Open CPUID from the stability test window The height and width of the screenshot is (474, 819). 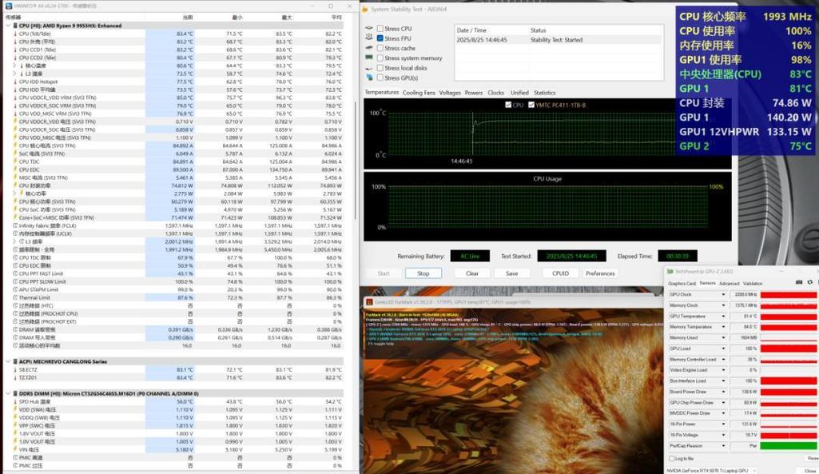[x=560, y=273]
